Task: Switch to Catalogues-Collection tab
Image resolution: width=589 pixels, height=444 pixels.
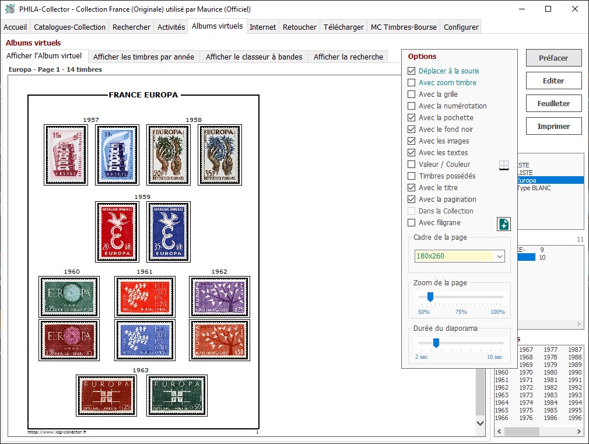Action: (69, 27)
